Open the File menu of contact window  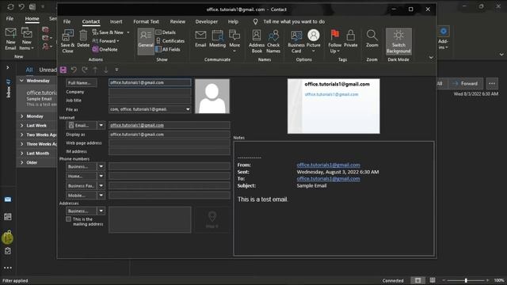(x=67, y=21)
